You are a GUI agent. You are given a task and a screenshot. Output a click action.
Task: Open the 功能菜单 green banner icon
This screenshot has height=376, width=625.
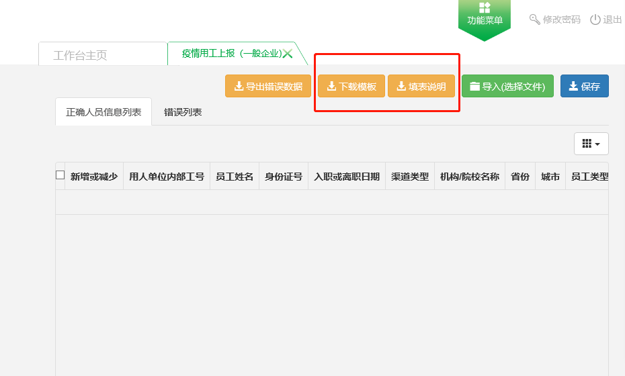pos(485,8)
